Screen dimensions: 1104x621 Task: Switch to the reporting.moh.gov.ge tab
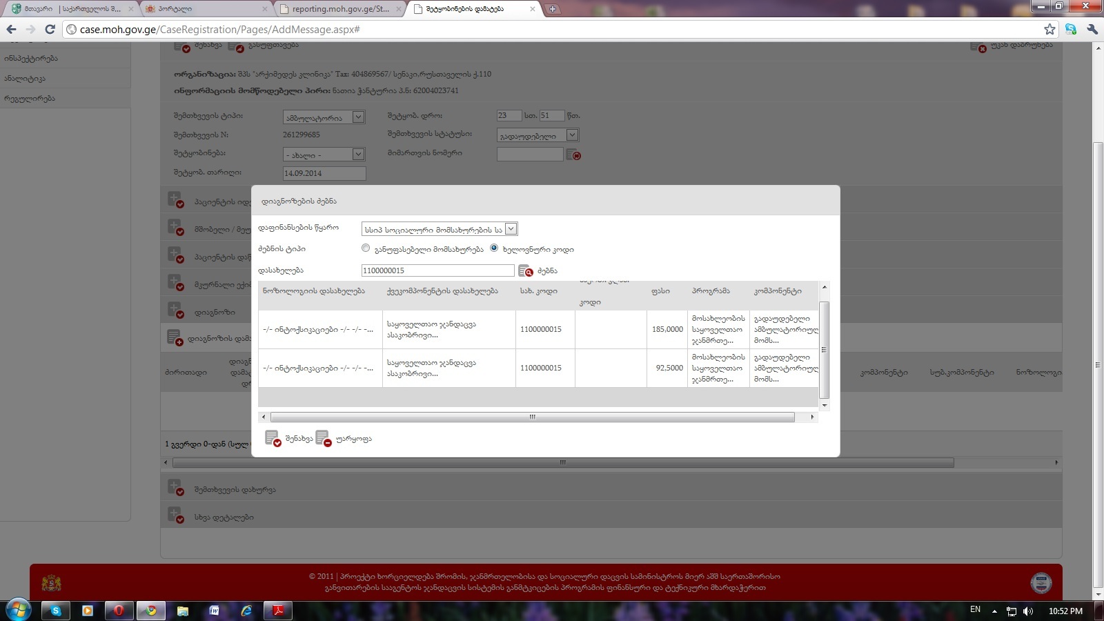(339, 9)
